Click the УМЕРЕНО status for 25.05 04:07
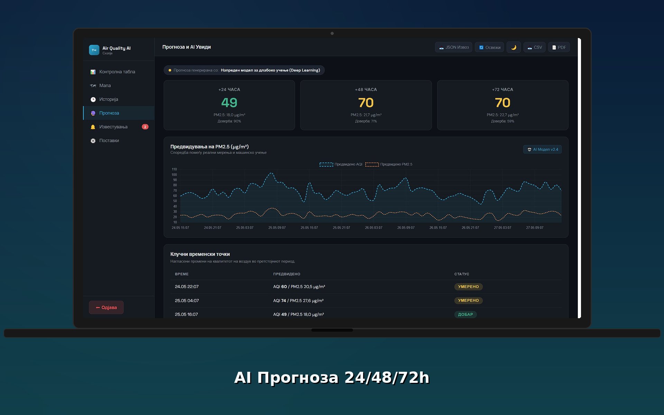The height and width of the screenshot is (415, 664). pos(468,301)
